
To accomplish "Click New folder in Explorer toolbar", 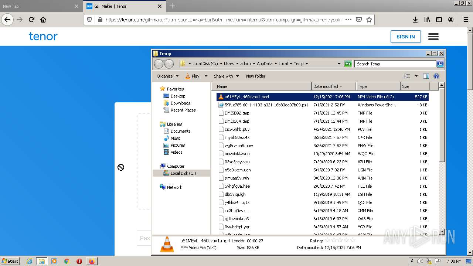I will point(256,76).
